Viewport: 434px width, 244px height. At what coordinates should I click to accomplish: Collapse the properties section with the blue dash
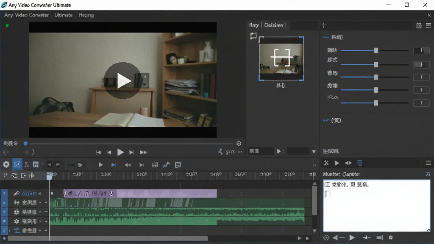coord(326,37)
